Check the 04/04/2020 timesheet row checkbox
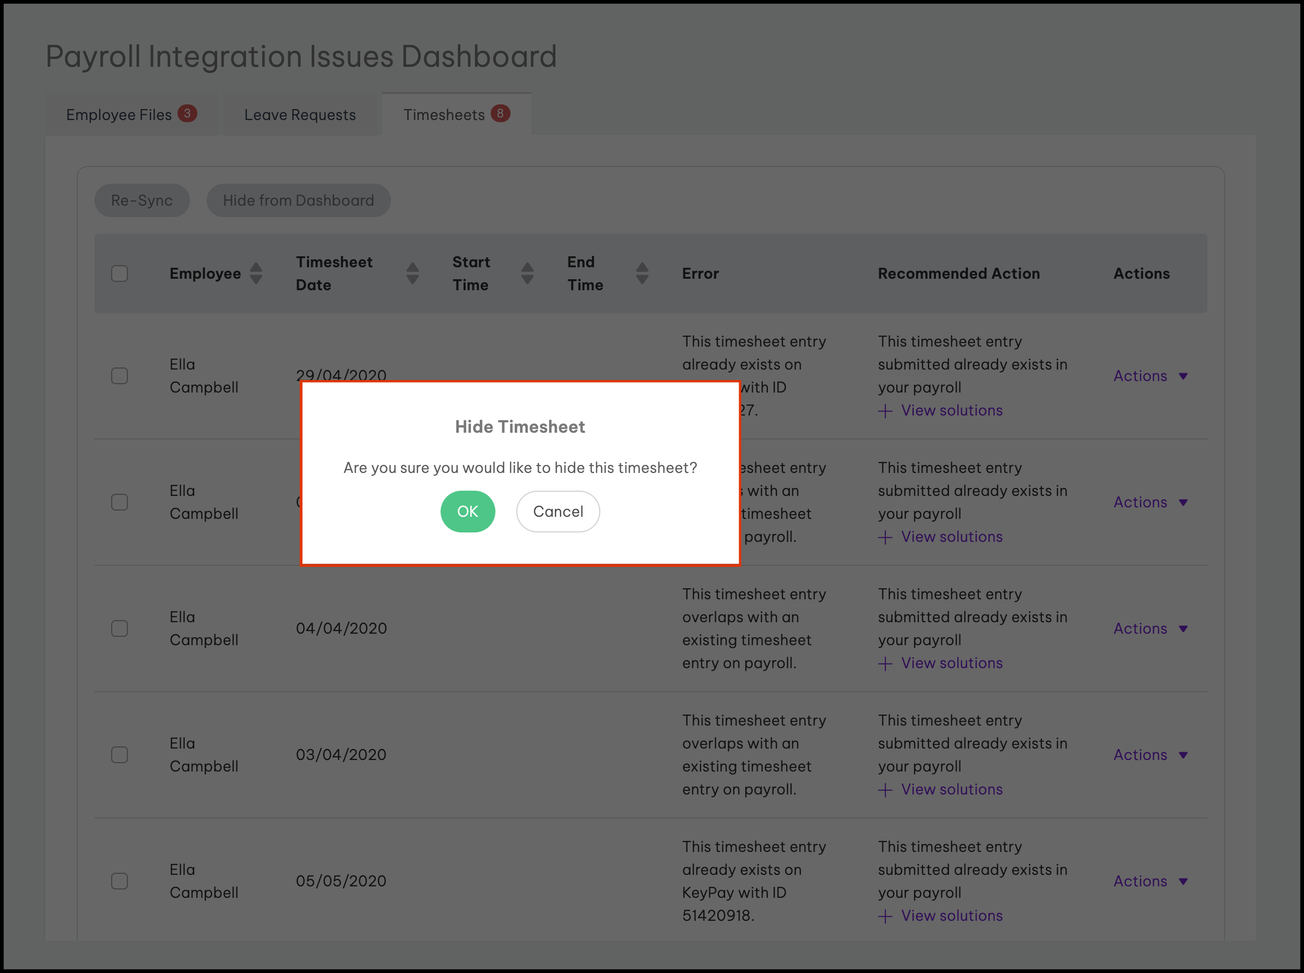 pos(120,628)
